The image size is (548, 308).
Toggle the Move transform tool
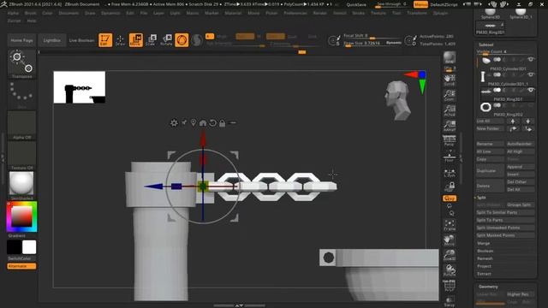pyautogui.click(x=135, y=40)
